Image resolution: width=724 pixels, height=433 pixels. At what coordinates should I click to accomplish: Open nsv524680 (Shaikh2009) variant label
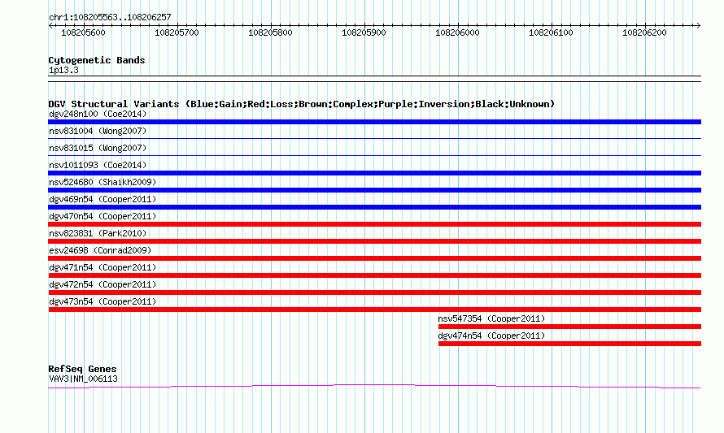point(102,182)
